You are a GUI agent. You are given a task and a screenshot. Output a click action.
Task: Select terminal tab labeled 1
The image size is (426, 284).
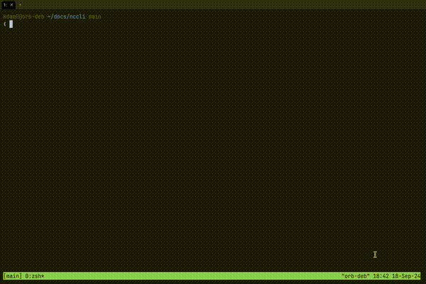(8, 5)
